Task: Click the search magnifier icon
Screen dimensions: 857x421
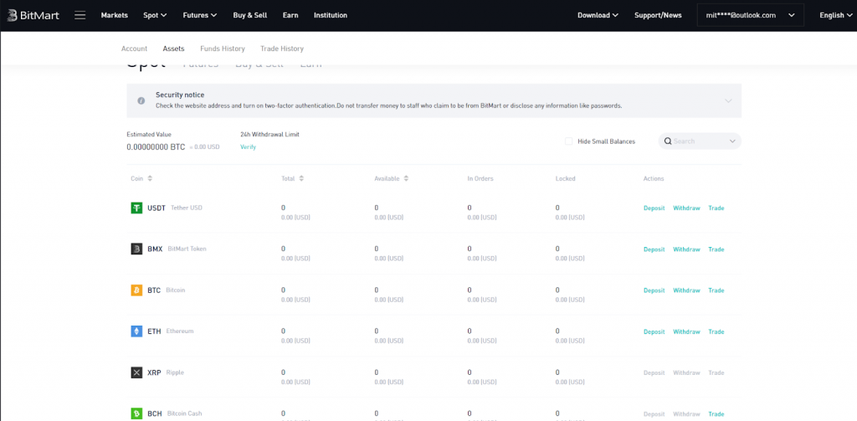Action: (668, 141)
